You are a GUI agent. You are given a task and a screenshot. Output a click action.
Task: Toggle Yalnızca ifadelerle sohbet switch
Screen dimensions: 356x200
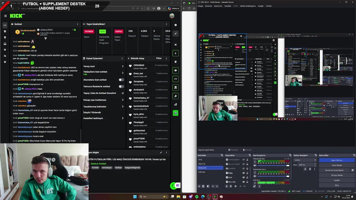pyautogui.click(x=121, y=86)
